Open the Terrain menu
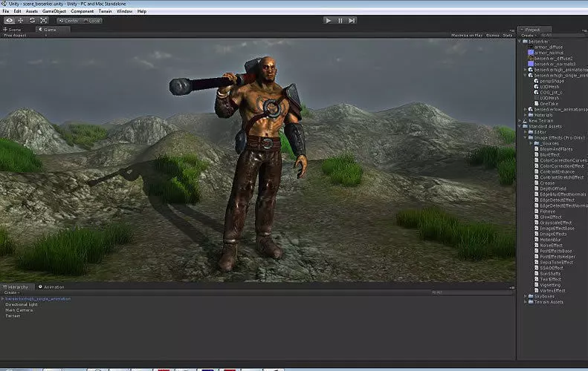 pos(105,11)
